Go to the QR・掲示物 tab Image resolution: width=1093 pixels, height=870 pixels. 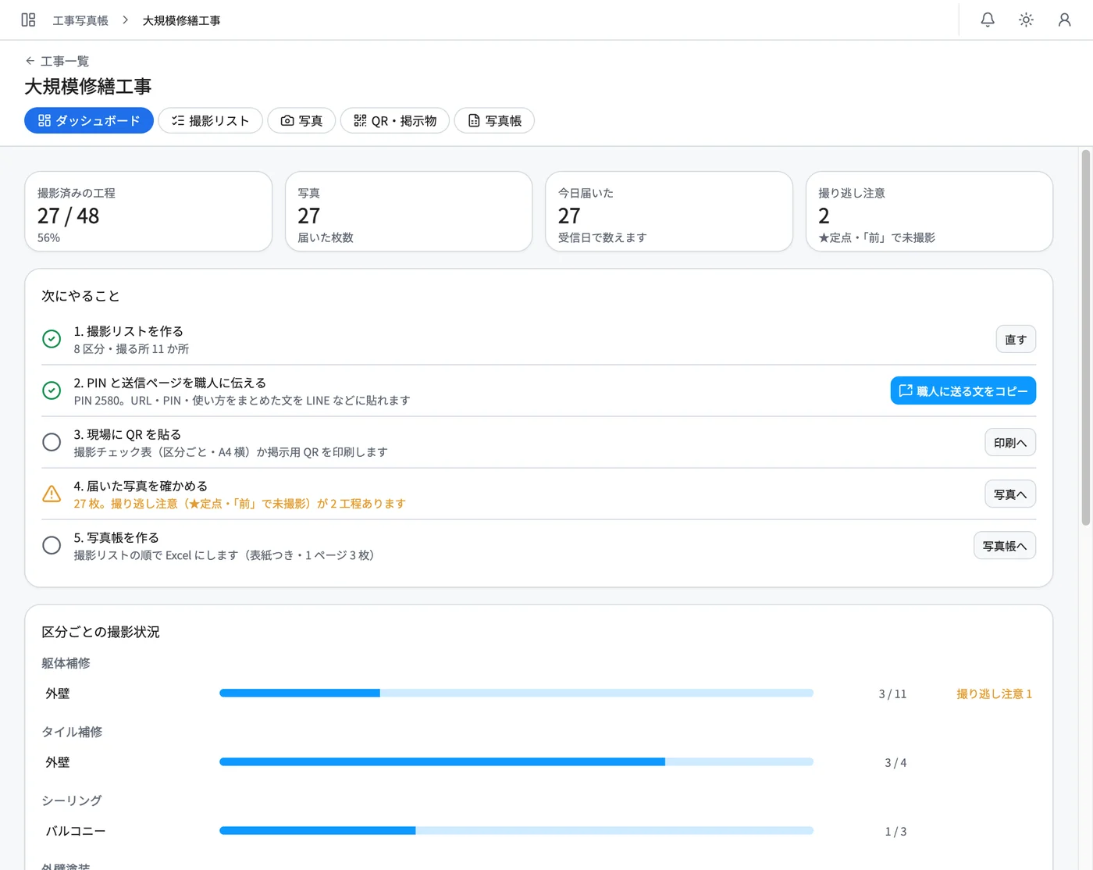[395, 120]
